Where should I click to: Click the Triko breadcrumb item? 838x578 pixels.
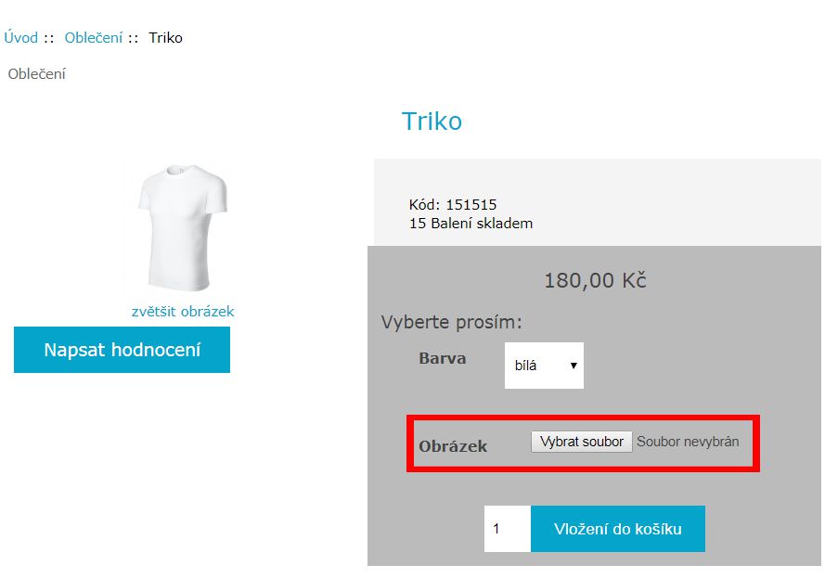[165, 38]
